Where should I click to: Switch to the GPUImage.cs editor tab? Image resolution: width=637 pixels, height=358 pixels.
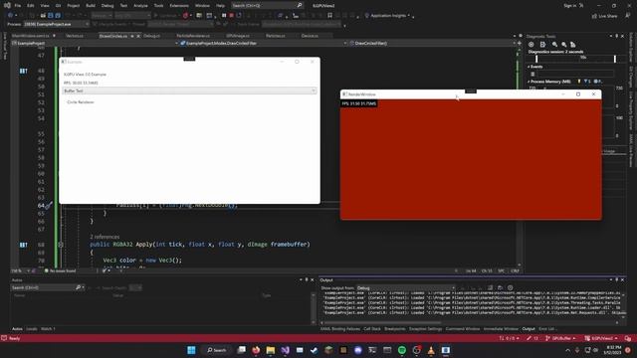tap(238, 36)
